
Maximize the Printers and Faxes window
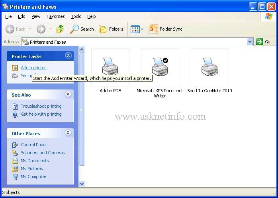[x=262, y=7]
